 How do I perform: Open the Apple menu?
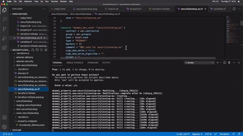[3, 2]
